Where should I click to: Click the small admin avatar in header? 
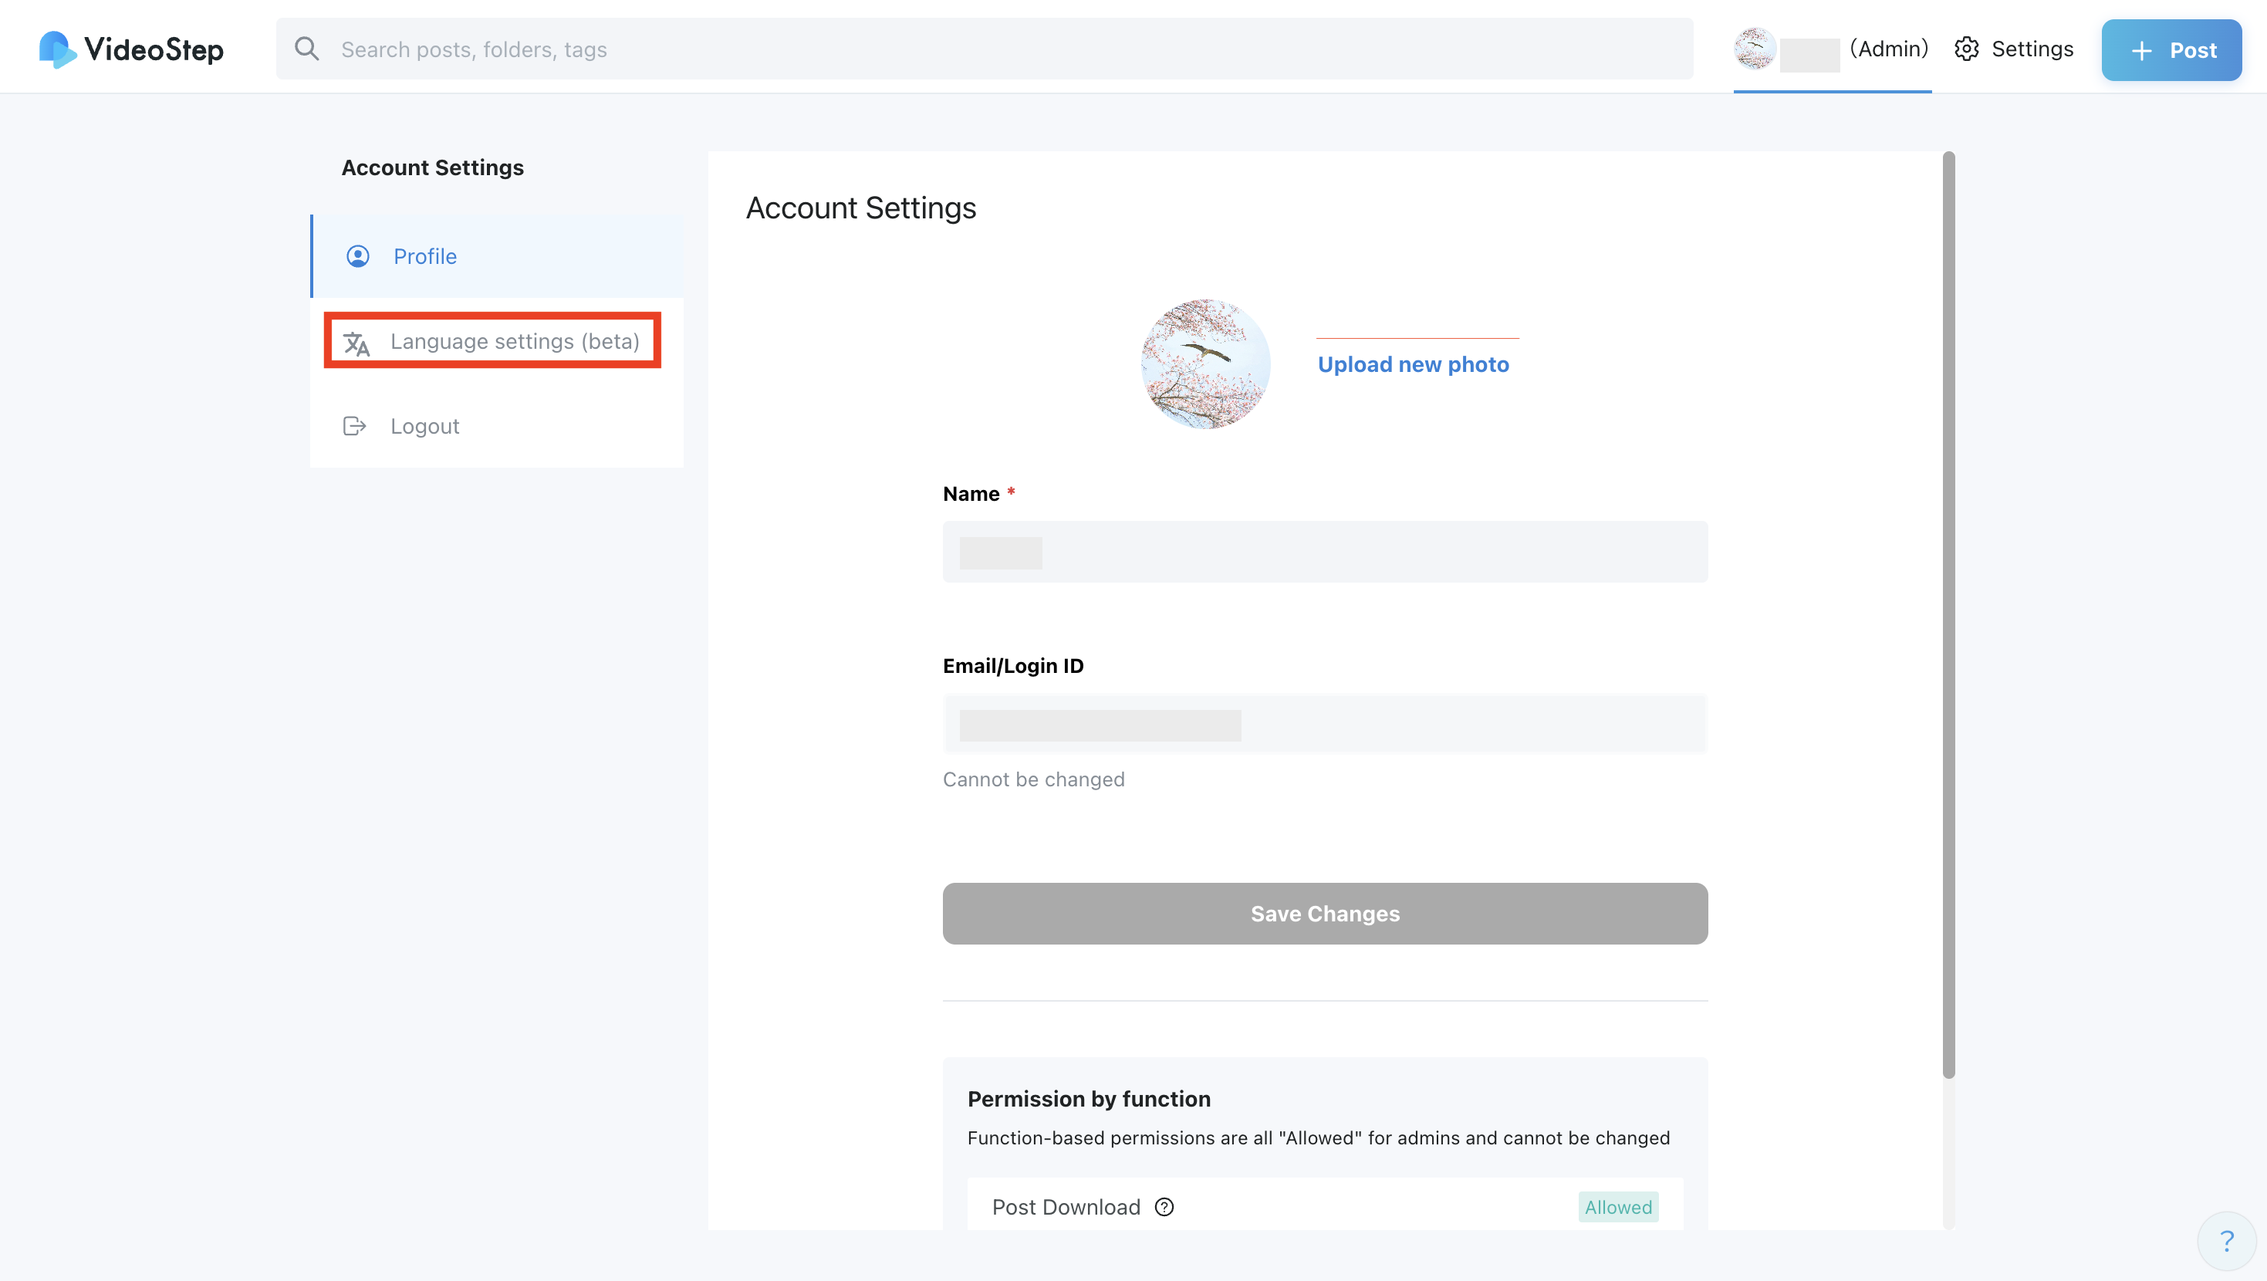[x=1754, y=49]
